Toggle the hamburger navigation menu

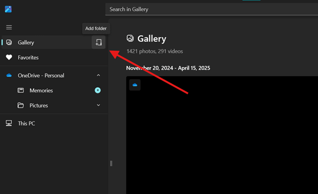click(9, 27)
